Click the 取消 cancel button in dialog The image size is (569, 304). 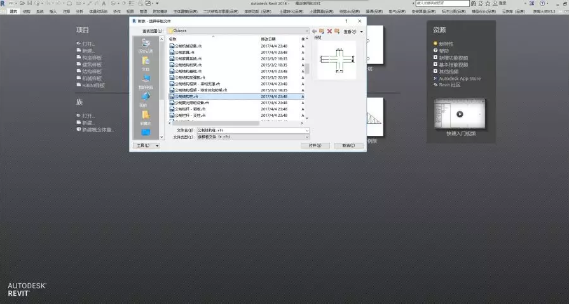[349, 146]
